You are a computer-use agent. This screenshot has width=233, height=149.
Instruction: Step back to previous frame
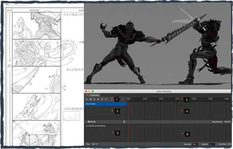coord(94,99)
